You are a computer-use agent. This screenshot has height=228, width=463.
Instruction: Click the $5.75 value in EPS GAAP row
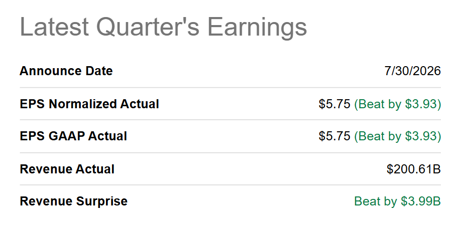coord(334,136)
